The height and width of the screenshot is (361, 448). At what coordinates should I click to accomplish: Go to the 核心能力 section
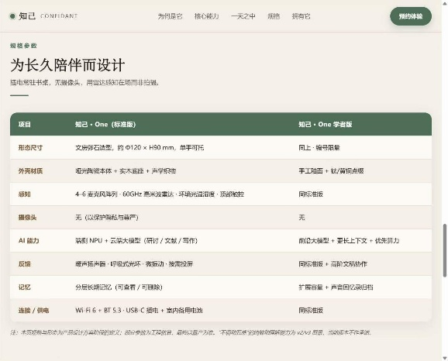point(206,16)
